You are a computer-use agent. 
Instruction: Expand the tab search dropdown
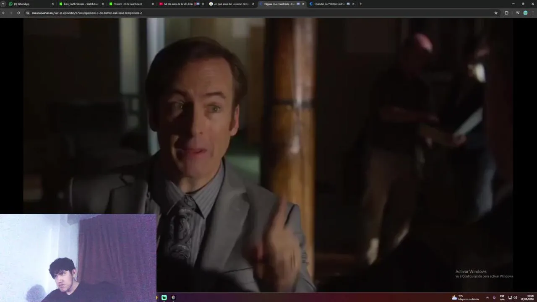(x=3, y=4)
